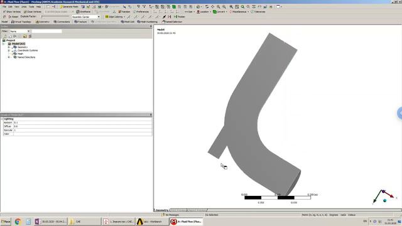This screenshot has height=226, width=402.
Task: Open Assembly Center dropdown
Action: pos(85,17)
